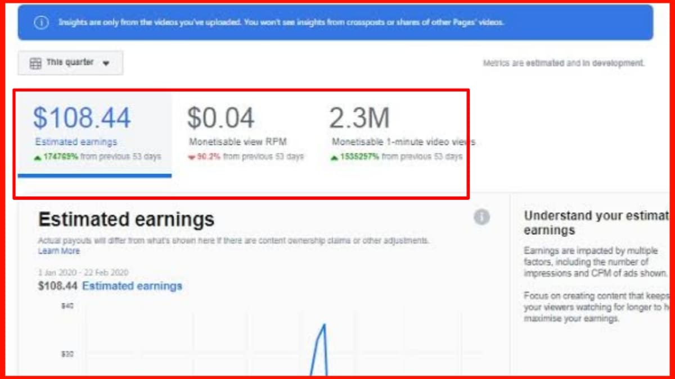Screen dimensions: 675x379
Task: Click the blue Estimated earnings legend link
Action: pyautogui.click(x=132, y=286)
